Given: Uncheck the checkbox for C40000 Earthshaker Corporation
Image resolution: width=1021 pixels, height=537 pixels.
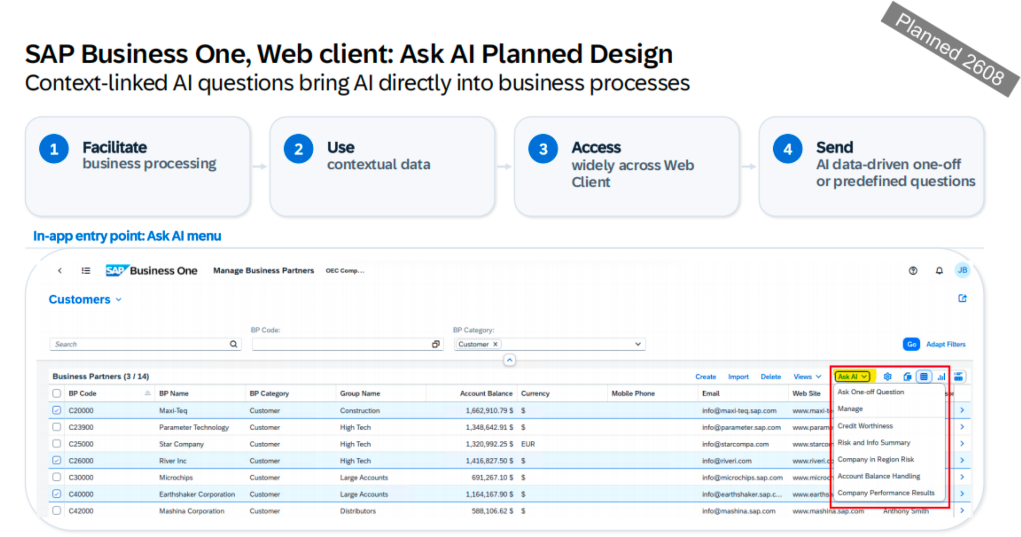Looking at the screenshot, I should click(57, 494).
